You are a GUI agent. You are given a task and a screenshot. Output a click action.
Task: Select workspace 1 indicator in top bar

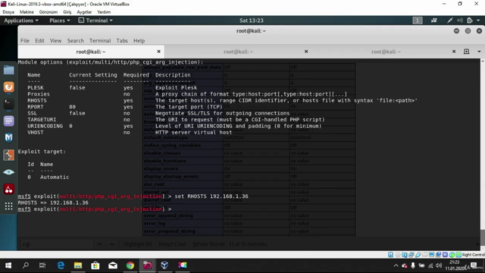click(x=418, y=20)
